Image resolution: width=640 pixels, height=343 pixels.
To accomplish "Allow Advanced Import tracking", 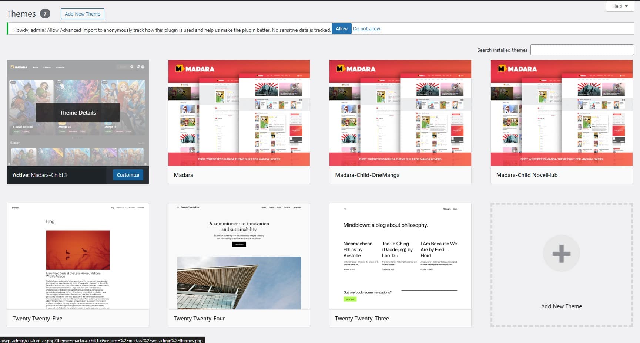I will [x=341, y=28].
